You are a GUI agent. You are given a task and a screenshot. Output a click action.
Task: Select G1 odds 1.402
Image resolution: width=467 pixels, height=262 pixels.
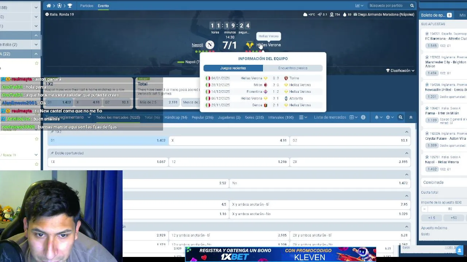pos(108,140)
